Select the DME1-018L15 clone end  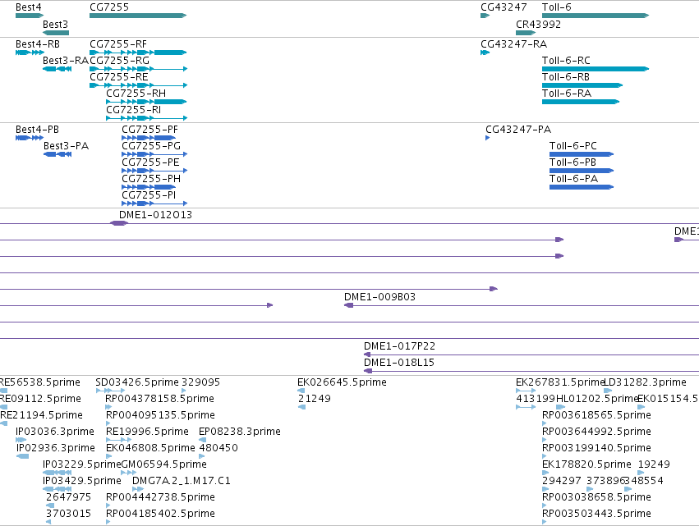[368, 372]
